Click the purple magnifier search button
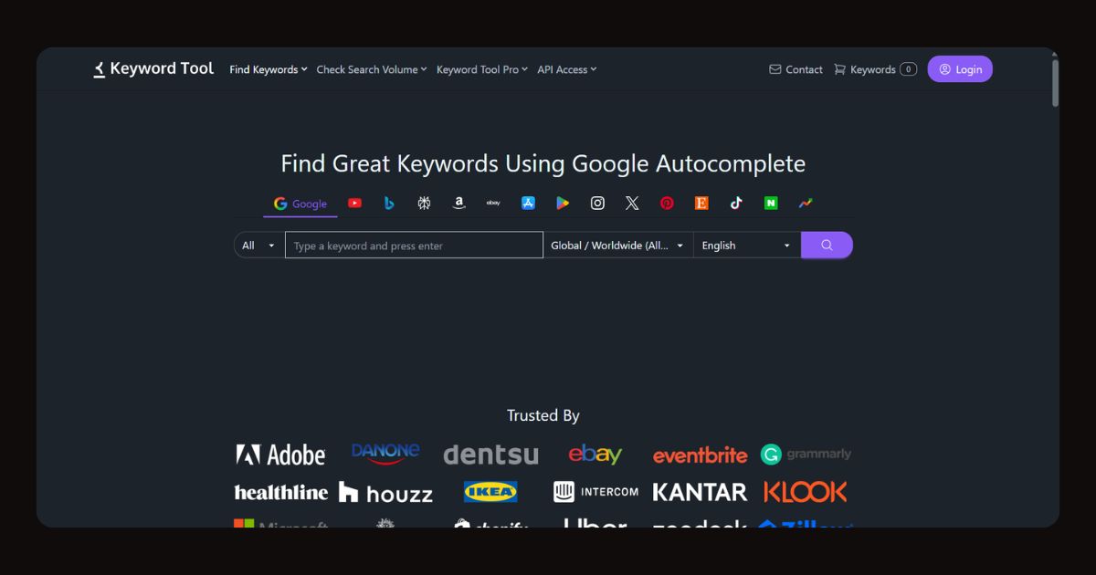The height and width of the screenshot is (575, 1096). point(827,246)
